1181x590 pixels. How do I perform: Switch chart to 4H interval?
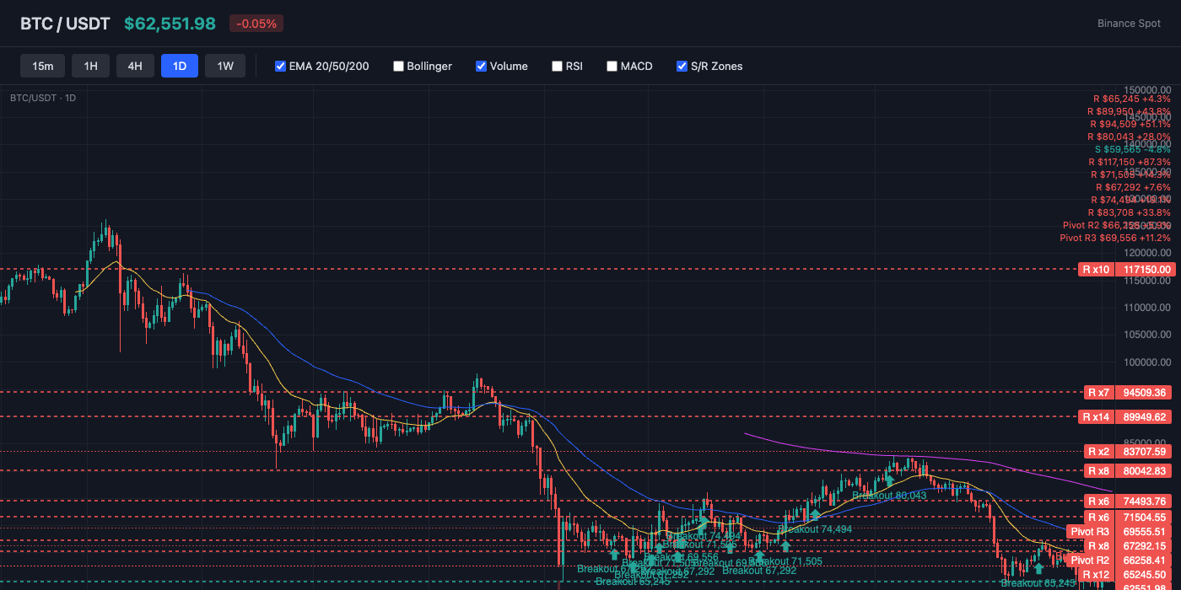(x=135, y=66)
